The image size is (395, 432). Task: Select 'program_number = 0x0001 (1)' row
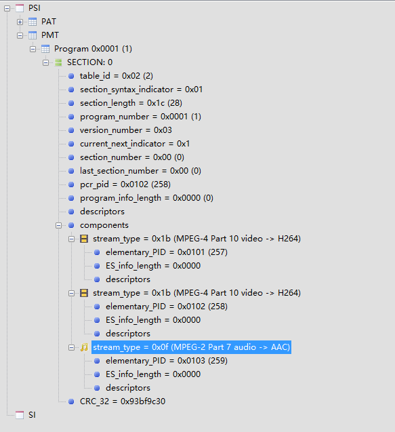pos(141,117)
